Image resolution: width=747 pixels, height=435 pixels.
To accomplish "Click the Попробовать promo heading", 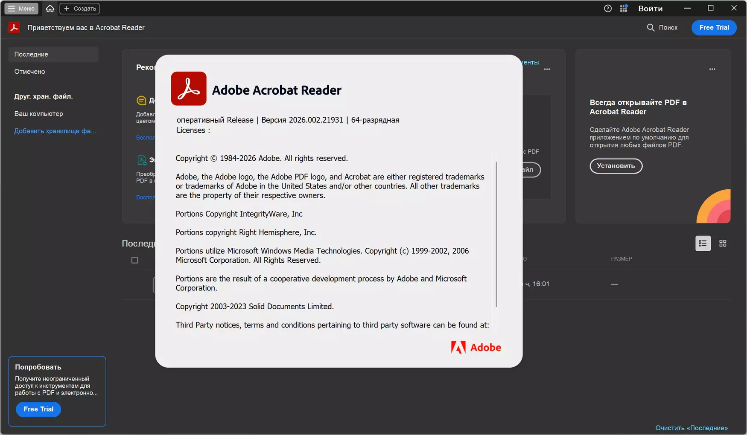I will point(38,367).
